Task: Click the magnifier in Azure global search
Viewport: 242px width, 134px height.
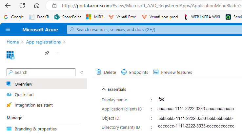Action: pyautogui.click(x=71, y=29)
